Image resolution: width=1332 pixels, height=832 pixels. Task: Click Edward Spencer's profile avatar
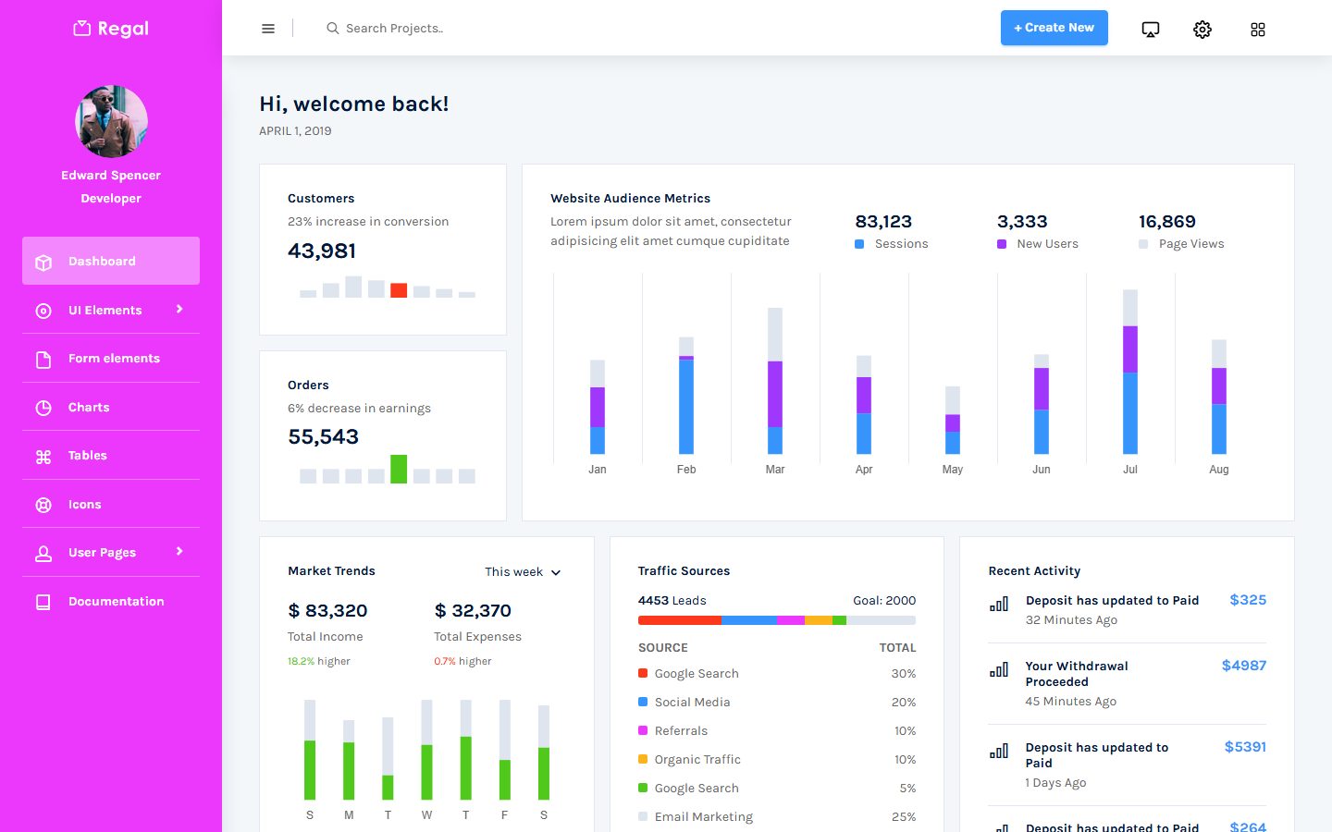point(111,121)
